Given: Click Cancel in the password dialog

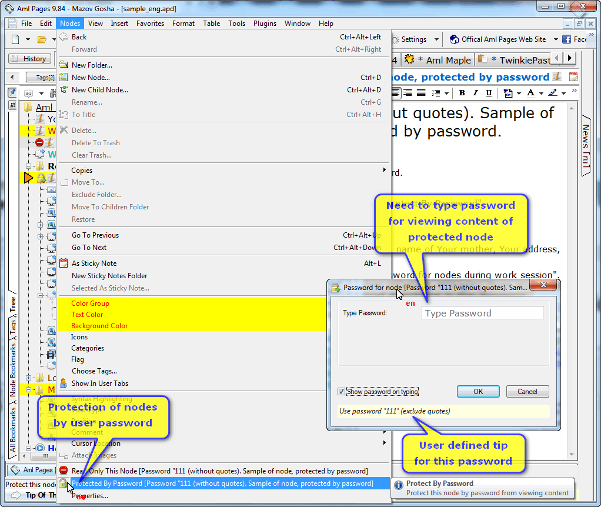Looking at the screenshot, I should [527, 391].
